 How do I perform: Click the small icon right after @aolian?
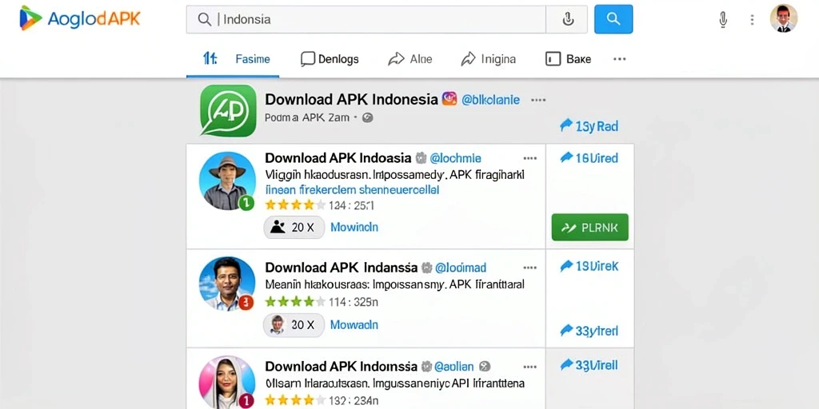point(485,366)
